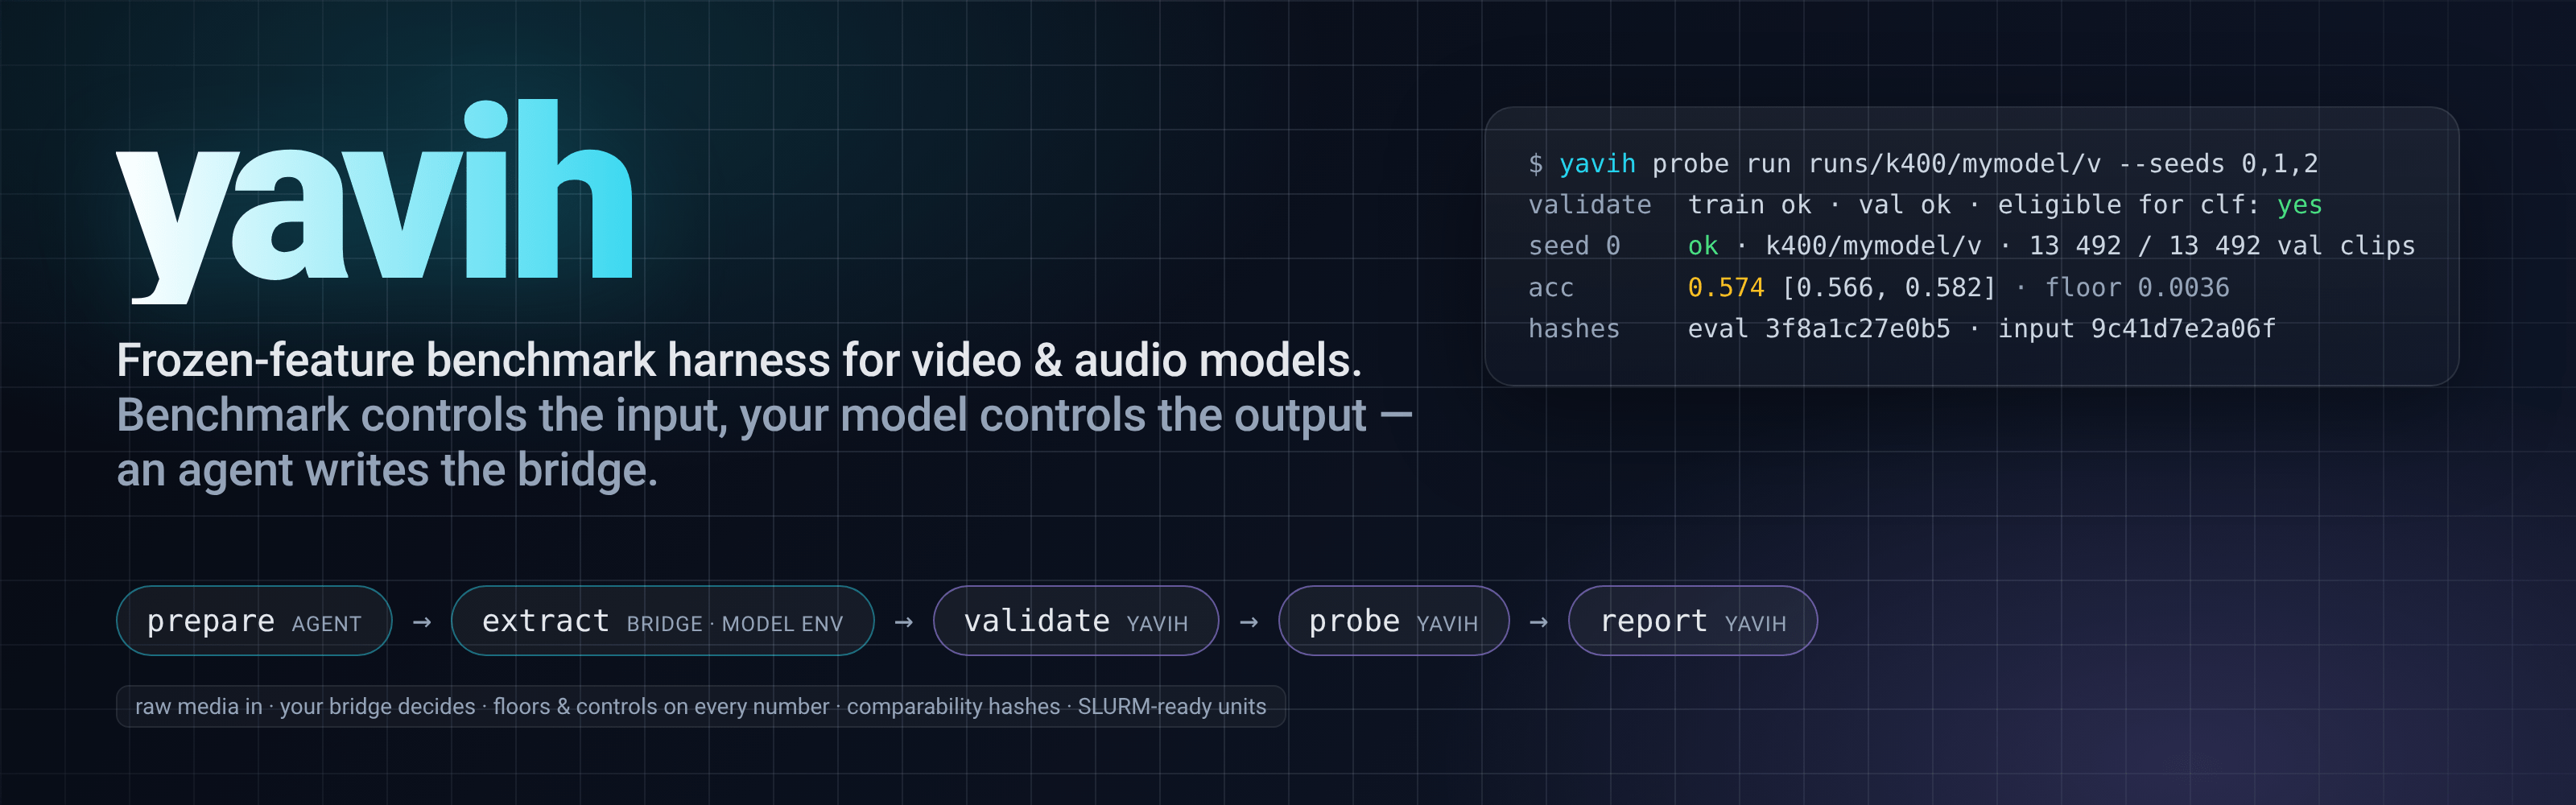Click the subtitle 'Benchmark controls the input, your model controls the output —'
This screenshot has height=805, width=2576.
pyautogui.click(x=764, y=415)
